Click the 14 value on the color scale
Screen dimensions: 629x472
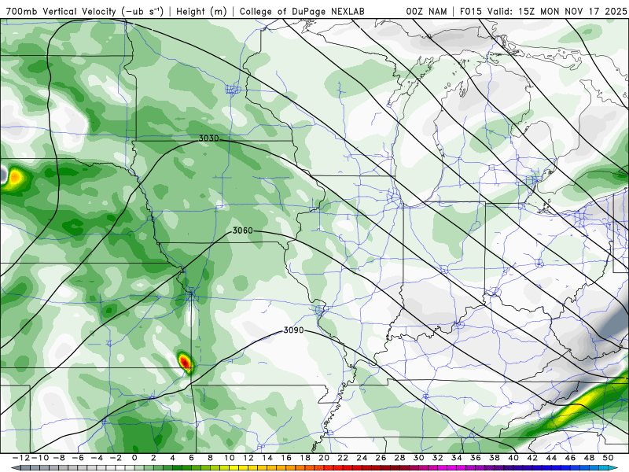pyautogui.click(x=267, y=458)
